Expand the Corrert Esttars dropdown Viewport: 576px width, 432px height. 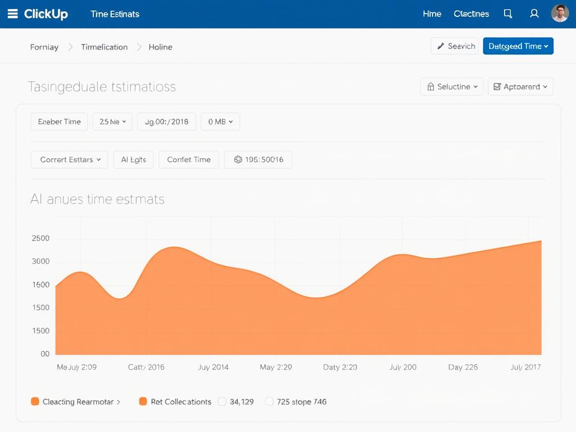click(x=70, y=160)
